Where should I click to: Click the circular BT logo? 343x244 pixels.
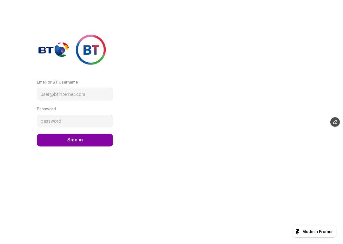91,50
